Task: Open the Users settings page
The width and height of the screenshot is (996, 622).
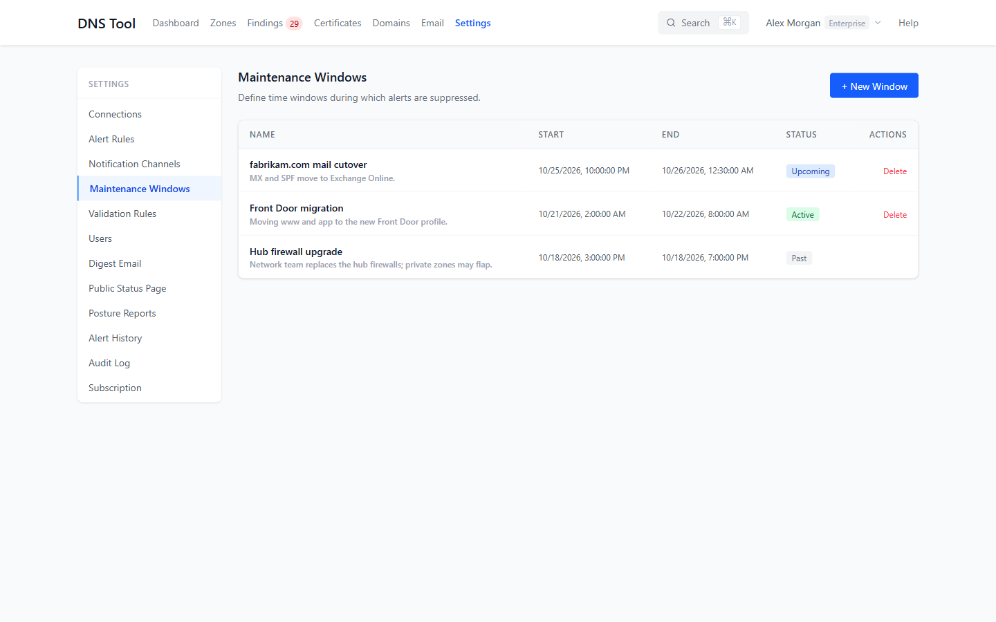Action: pyautogui.click(x=149, y=238)
